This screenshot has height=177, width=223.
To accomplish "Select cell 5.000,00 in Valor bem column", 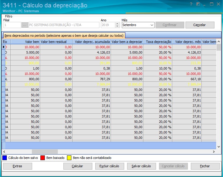I will pyautogui.click(x=25, y=52).
